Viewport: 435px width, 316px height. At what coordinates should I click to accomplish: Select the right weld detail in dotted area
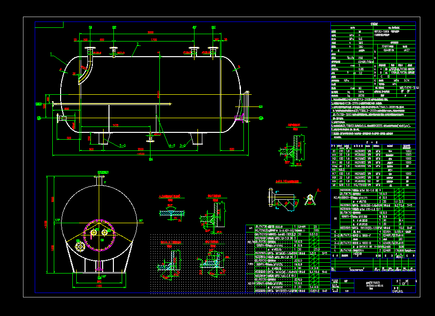(x=213, y=261)
